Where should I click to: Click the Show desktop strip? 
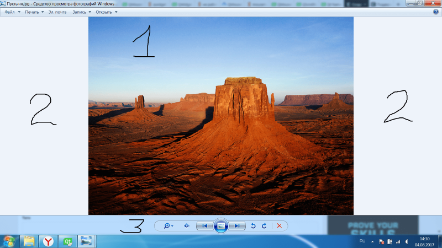(440, 241)
